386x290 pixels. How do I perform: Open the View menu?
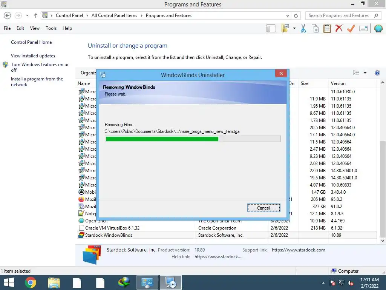click(x=35, y=28)
